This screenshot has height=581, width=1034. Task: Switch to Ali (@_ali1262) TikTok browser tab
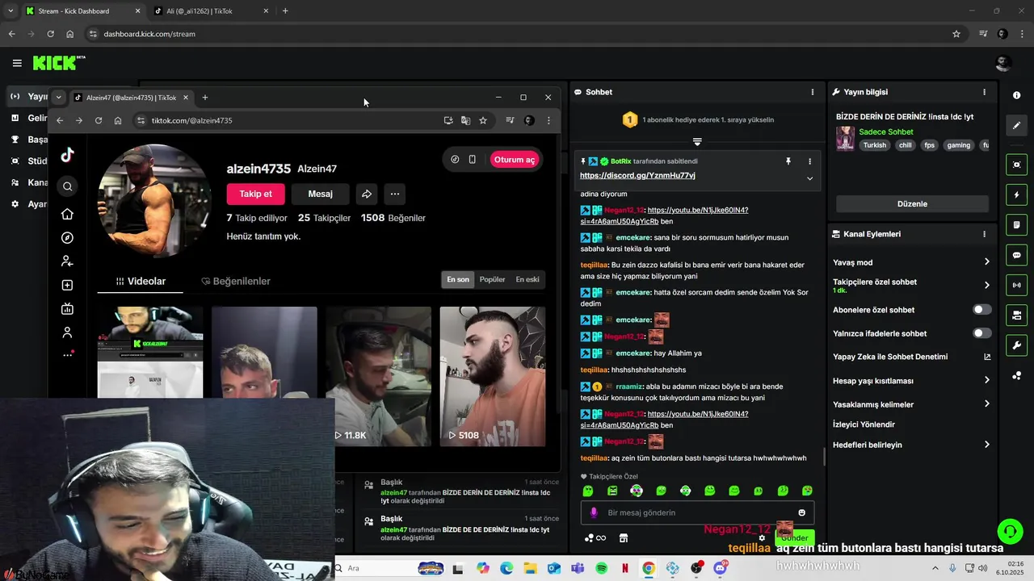(x=211, y=11)
